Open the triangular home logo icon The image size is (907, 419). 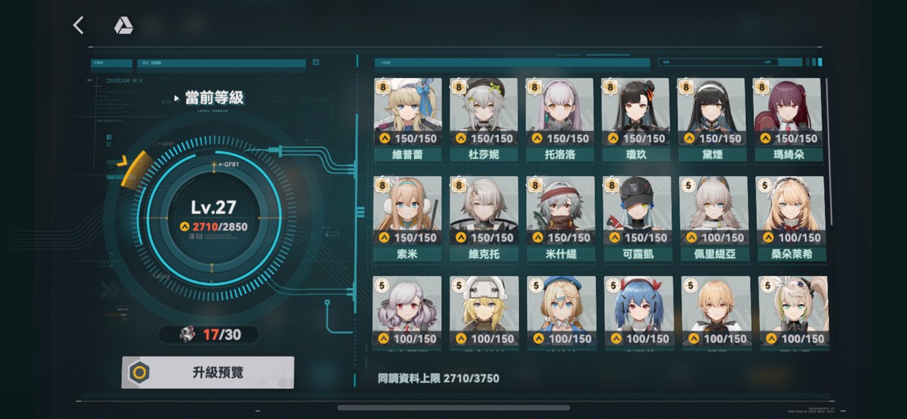[123, 25]
